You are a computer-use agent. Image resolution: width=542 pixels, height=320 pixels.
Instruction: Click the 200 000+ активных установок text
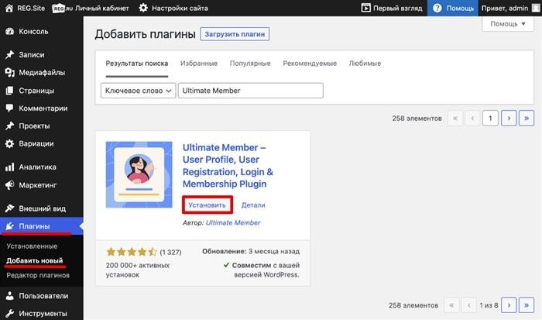pyautogui.click(x=138, y=270)
